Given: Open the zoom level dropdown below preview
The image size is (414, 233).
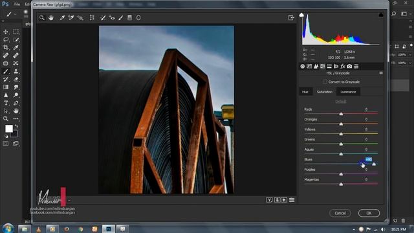Looking at the screenshot, I should click(69, 200).
